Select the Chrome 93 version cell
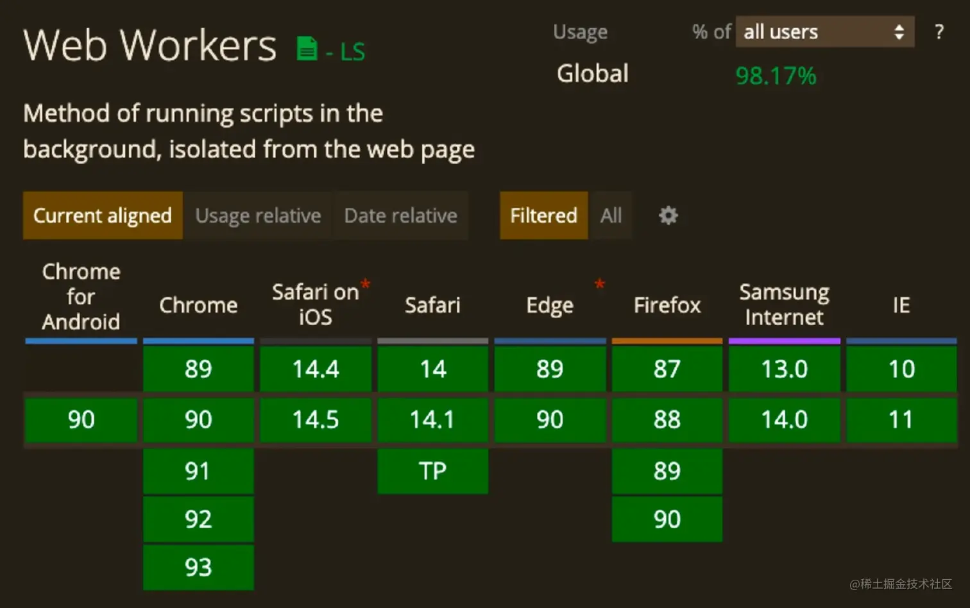 (198, 567)
